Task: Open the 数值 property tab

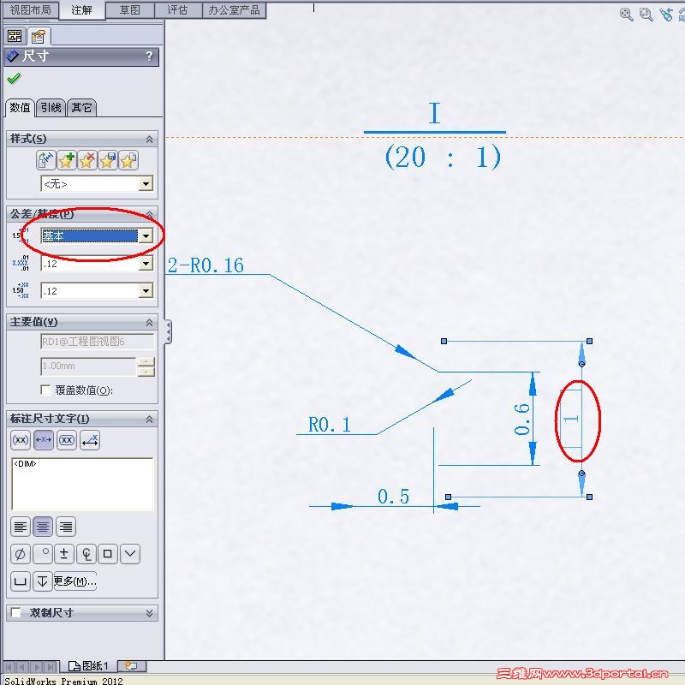Action: [20, 108]
